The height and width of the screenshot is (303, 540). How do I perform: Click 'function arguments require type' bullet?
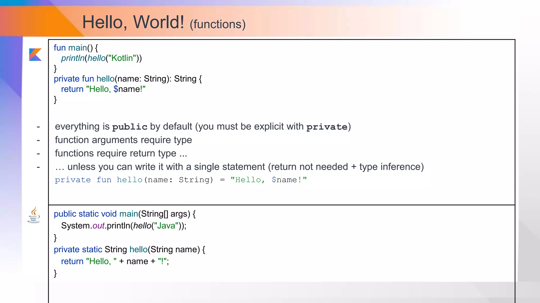click(x=123, y=140)
